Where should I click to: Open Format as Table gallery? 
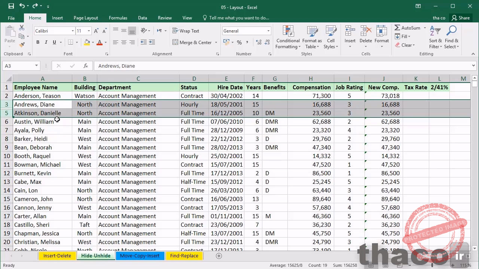pos(312,37)
